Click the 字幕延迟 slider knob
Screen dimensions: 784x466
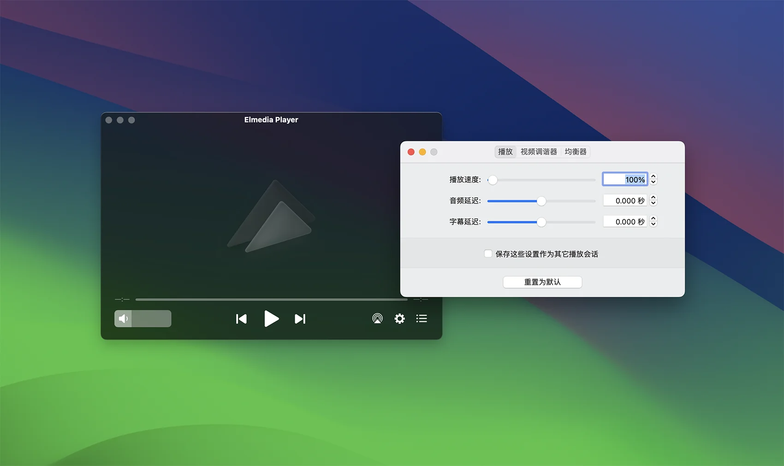click(541, 222)
